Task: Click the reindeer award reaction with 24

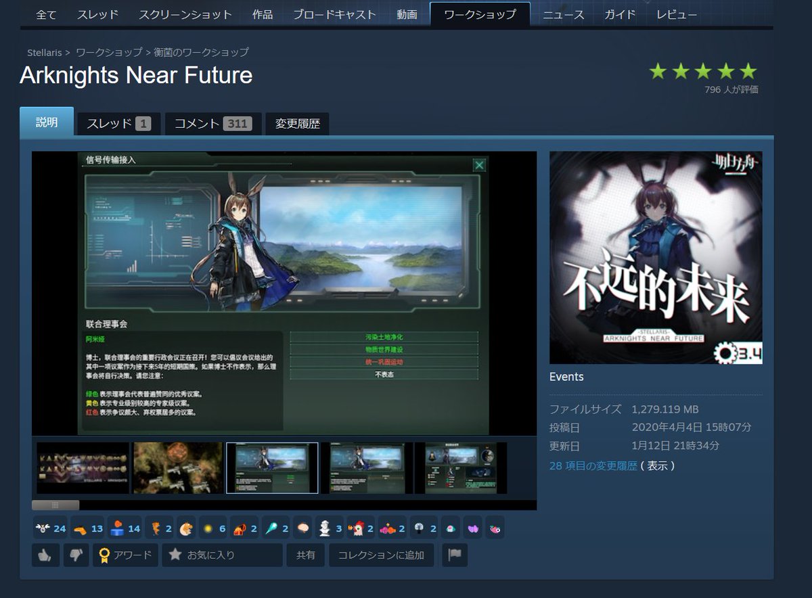Action: pyautogui.click(x=51, y=528)
